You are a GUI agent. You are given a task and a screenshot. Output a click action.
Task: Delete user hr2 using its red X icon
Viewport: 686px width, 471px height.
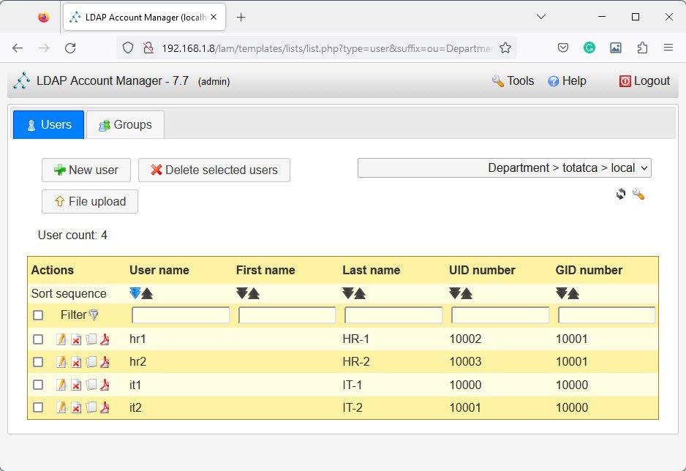pos(76,362)
